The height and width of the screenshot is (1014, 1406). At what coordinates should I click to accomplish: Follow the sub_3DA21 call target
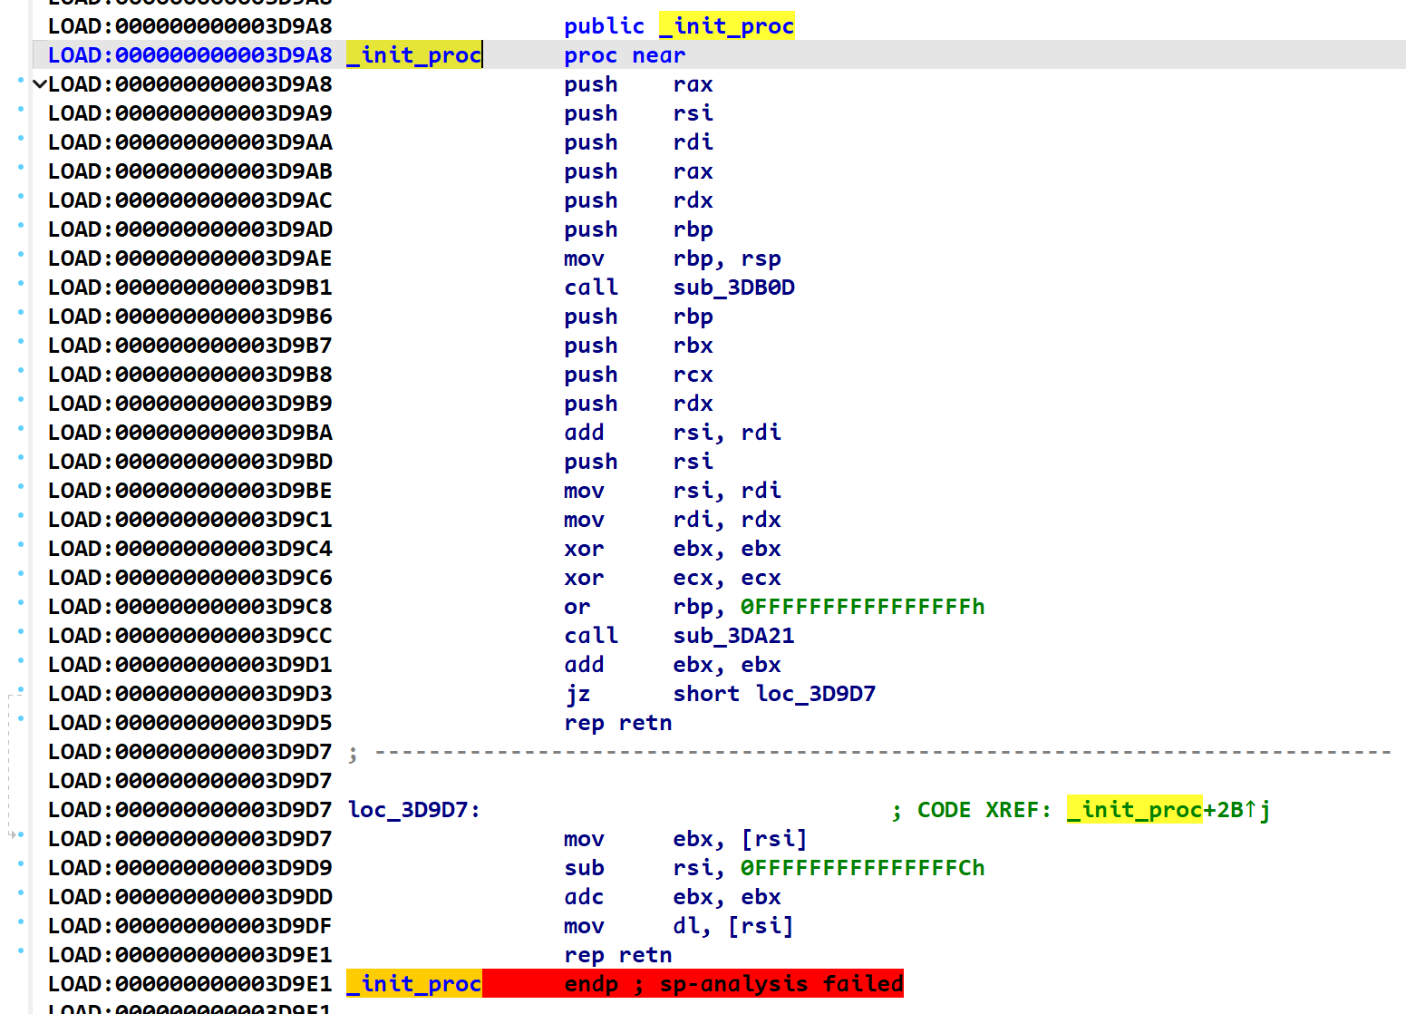[734, 636]
